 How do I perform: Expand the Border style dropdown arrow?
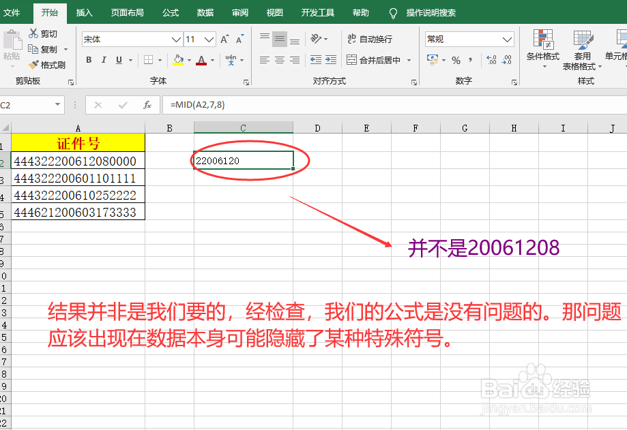click(160, 61)
